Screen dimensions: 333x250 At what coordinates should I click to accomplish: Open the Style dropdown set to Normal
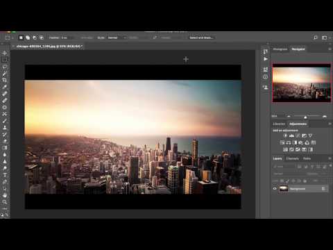[117, 37]
